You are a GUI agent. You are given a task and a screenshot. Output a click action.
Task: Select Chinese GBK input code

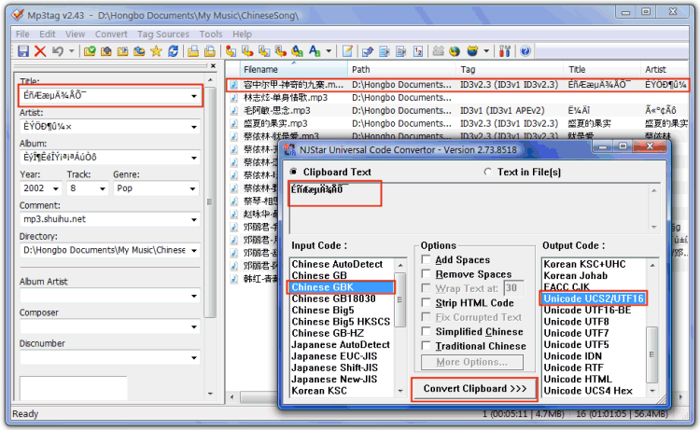342,286
